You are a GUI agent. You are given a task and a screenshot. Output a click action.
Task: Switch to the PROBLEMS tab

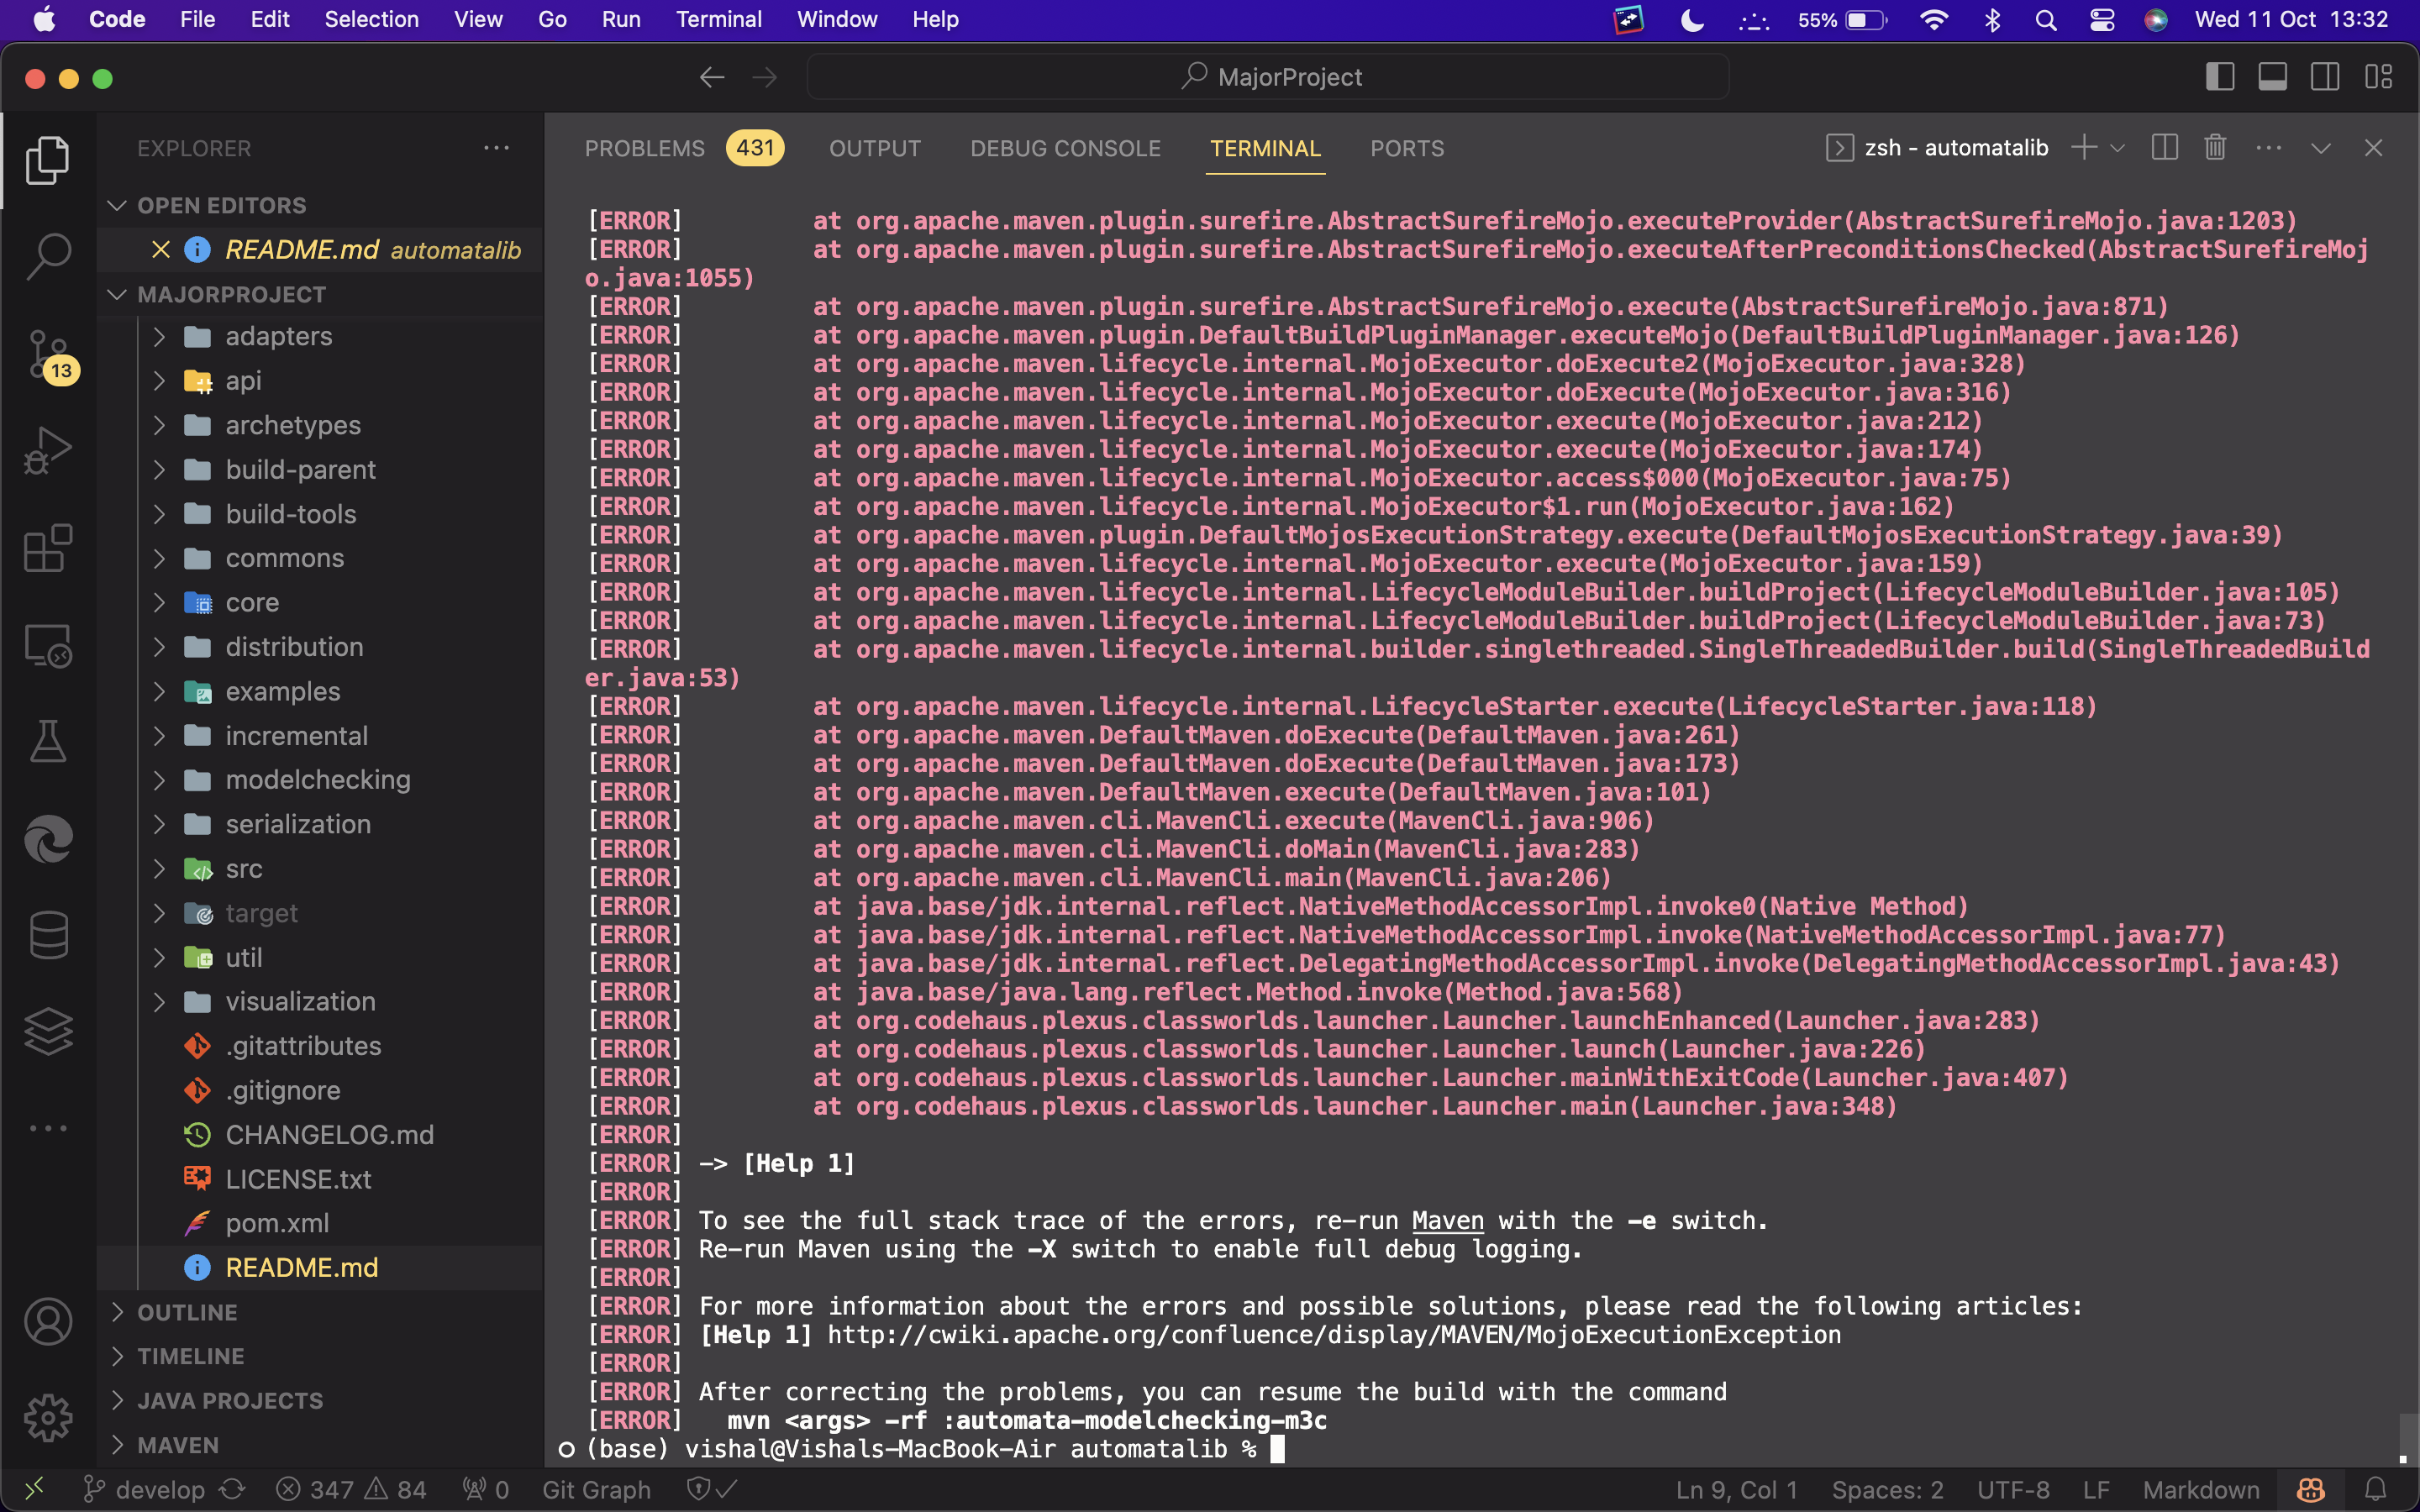tap(644, 148)
